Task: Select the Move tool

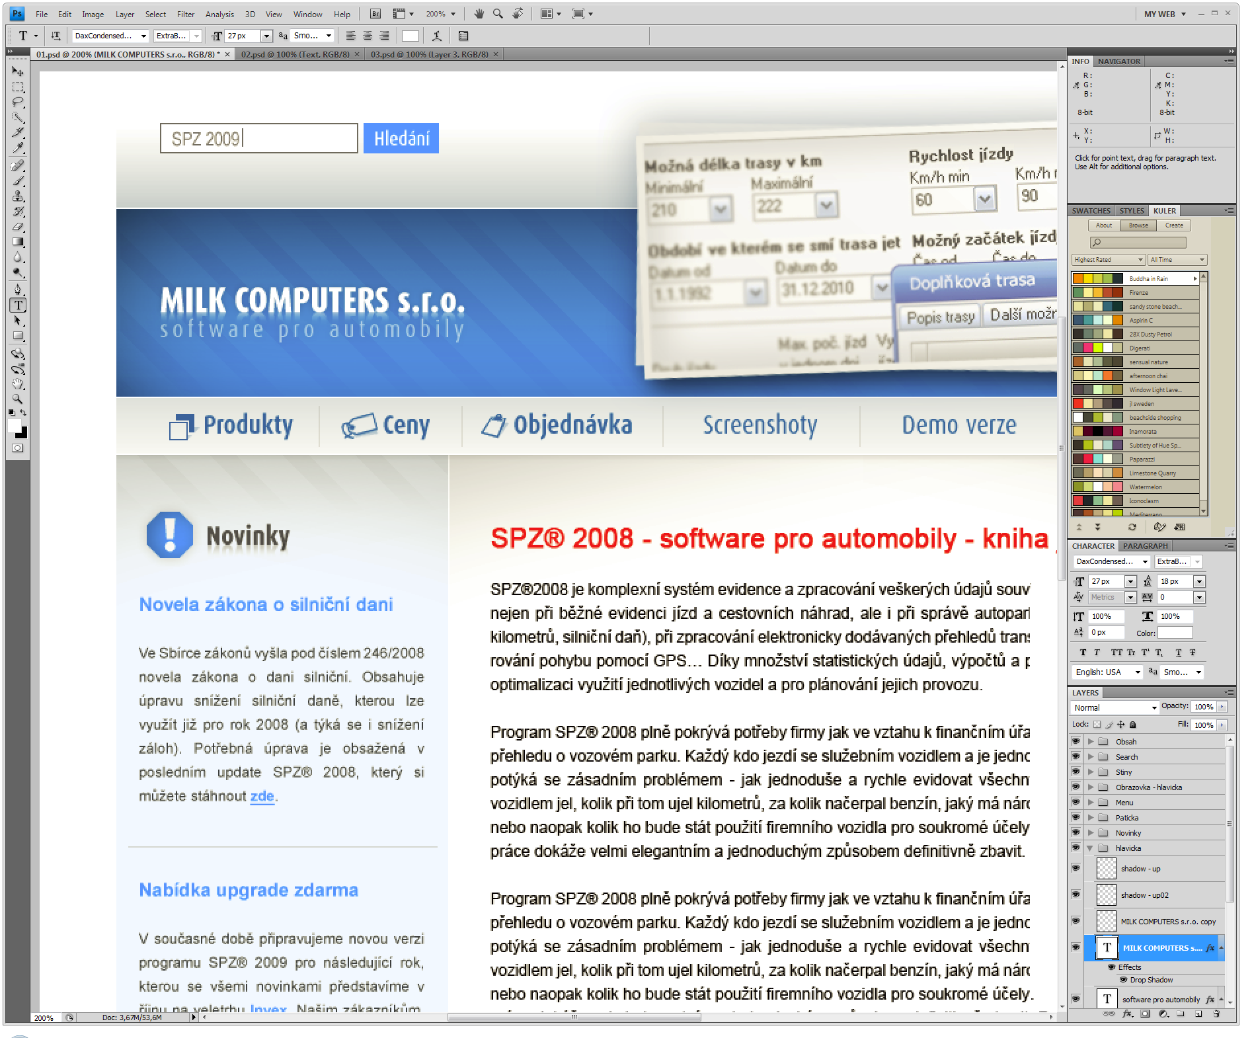Action: [x=18, y=71]
